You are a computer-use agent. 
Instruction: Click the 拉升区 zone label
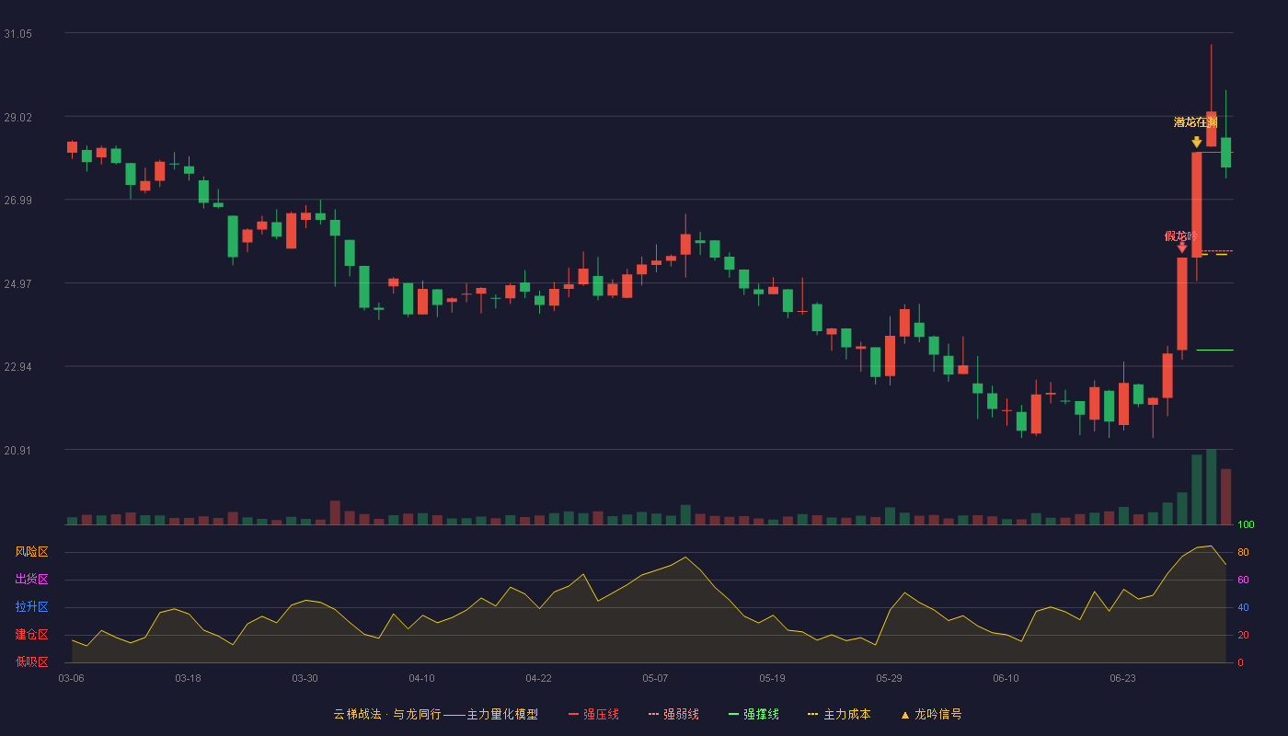31,607
